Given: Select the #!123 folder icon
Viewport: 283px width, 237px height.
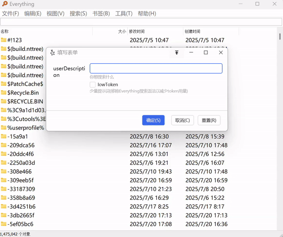Looking at the screenshot, I should (4, 40).
